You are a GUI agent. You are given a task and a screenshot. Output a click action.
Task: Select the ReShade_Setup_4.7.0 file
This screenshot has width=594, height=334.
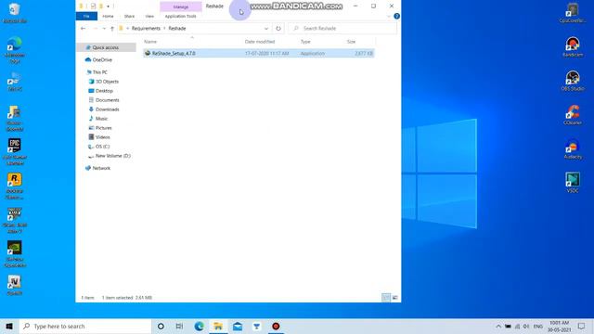pyautogui.click(x=259, y=54)
